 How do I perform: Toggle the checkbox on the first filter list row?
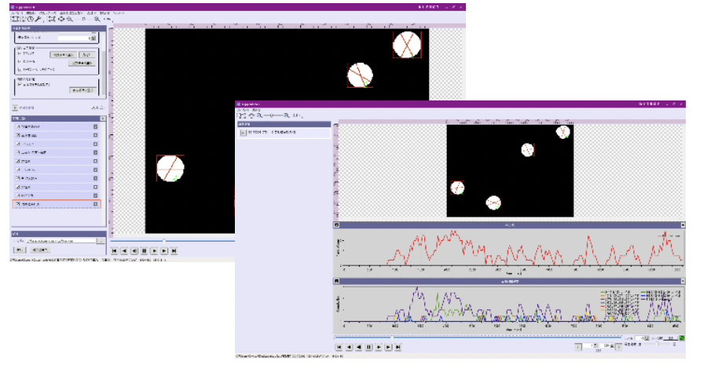coord(17,126)
